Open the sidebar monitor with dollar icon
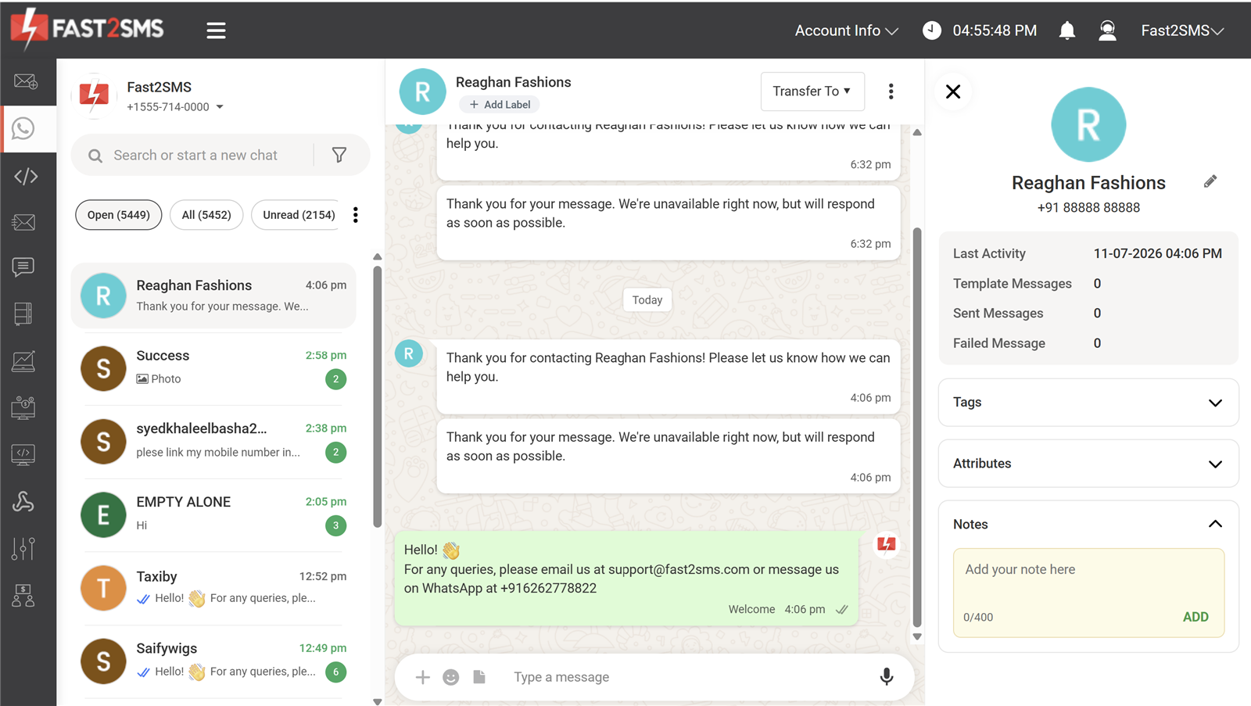Viewport: 1251px width, 706px height. 23,407
